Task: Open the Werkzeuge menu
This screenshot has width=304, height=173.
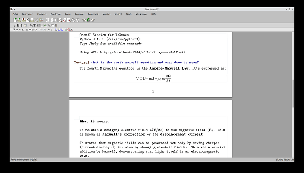Action: [x=141, y=14]
